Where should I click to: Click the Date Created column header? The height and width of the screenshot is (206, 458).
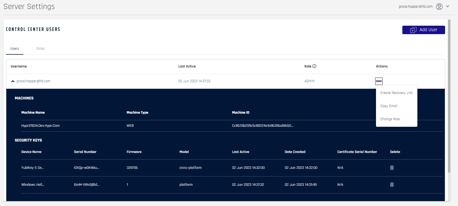(295, 152)
